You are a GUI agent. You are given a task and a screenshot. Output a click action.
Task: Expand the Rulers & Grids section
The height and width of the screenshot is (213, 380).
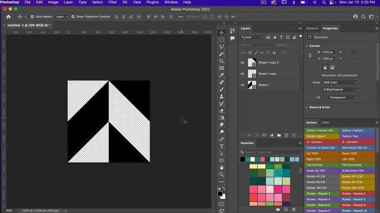pos(307,107)
